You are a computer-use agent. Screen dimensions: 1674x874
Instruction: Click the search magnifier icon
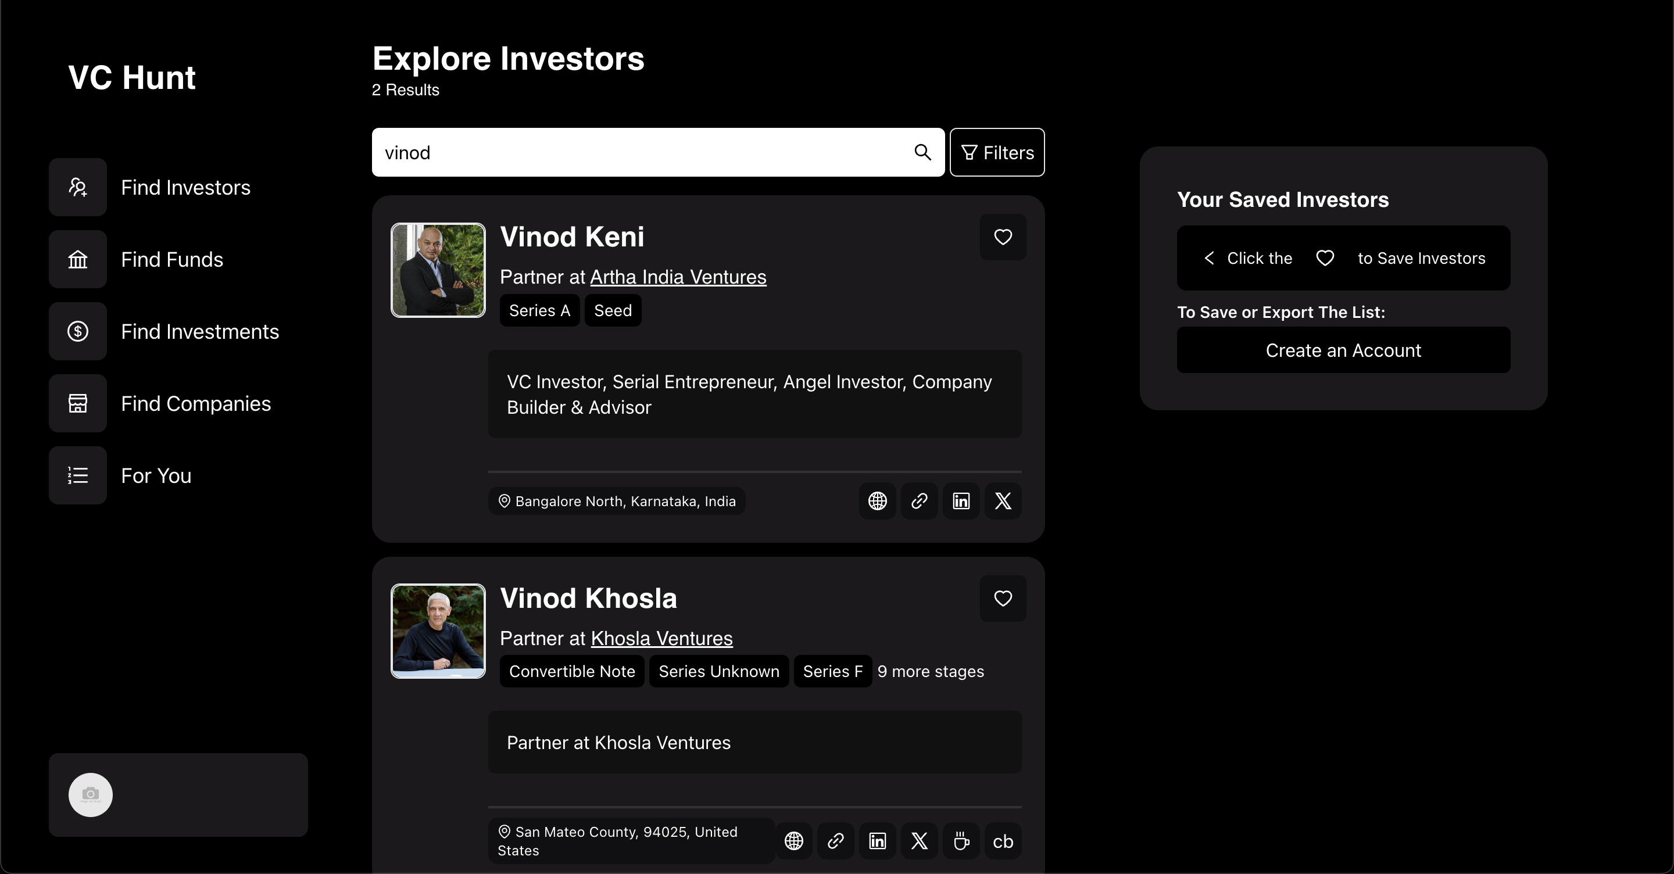pos(922,152)
